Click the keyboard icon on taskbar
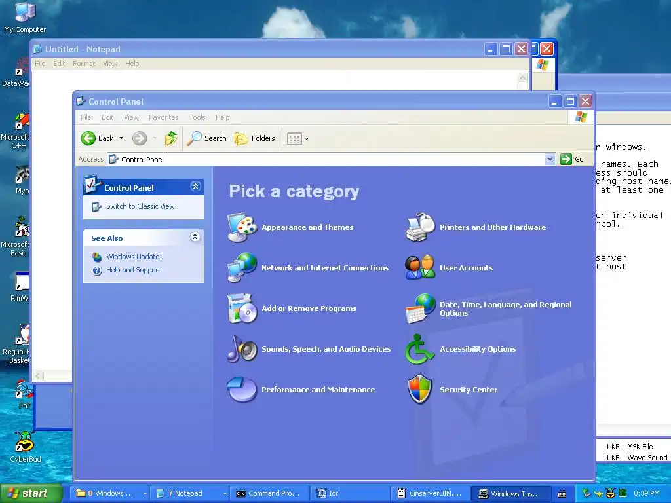This screenshot has height=503, width=671. (x=562, y=494)
